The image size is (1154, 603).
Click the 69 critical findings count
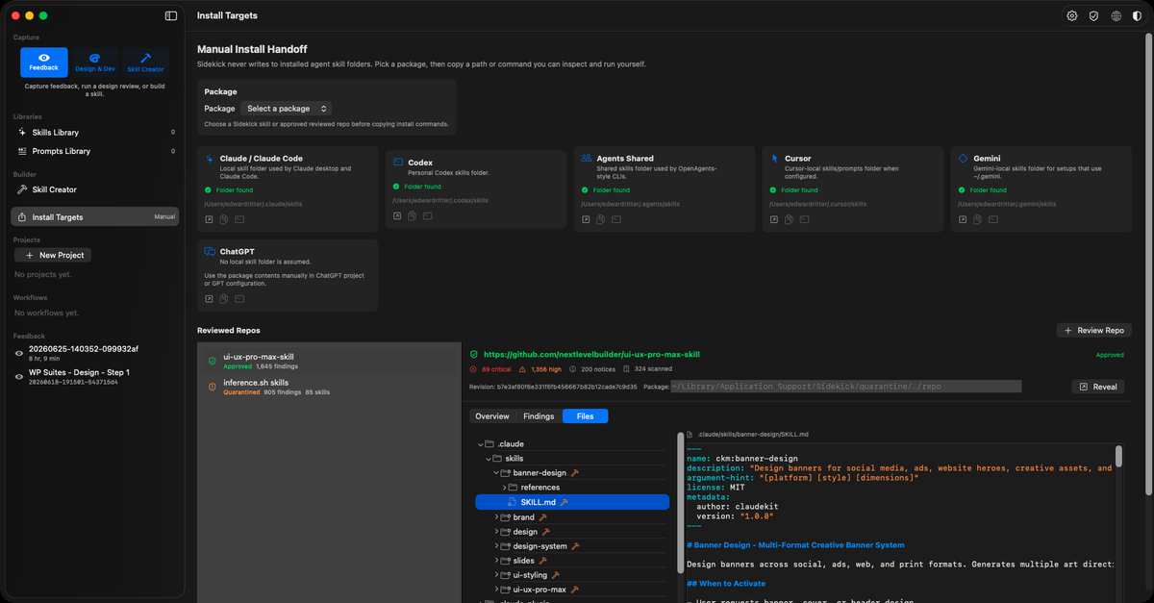pos(491,368)
